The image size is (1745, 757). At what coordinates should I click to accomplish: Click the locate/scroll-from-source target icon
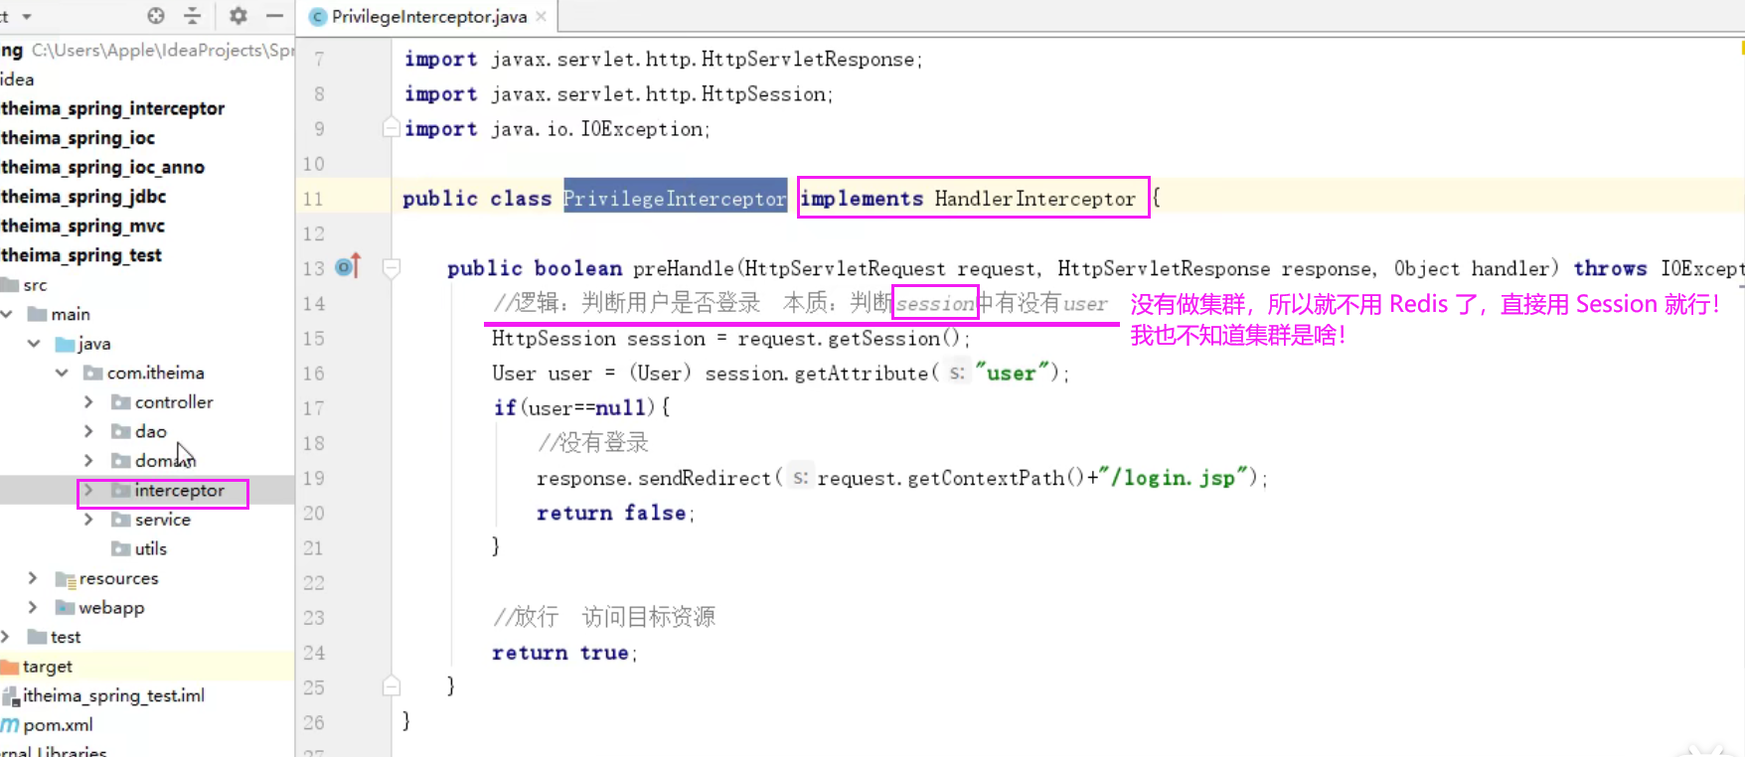156,16
